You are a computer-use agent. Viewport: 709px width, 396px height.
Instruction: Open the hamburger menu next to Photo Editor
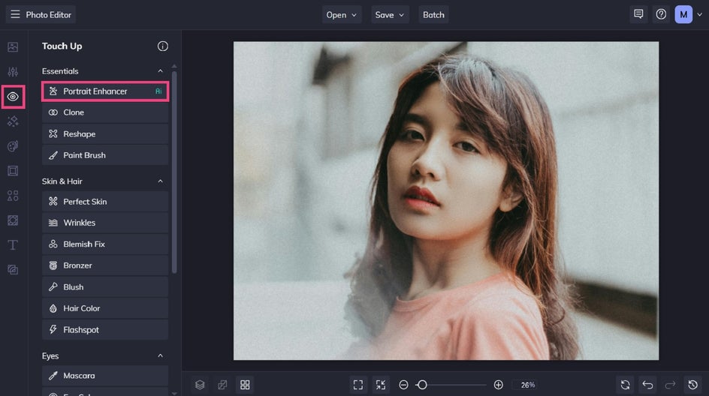[x=15, y=14]
